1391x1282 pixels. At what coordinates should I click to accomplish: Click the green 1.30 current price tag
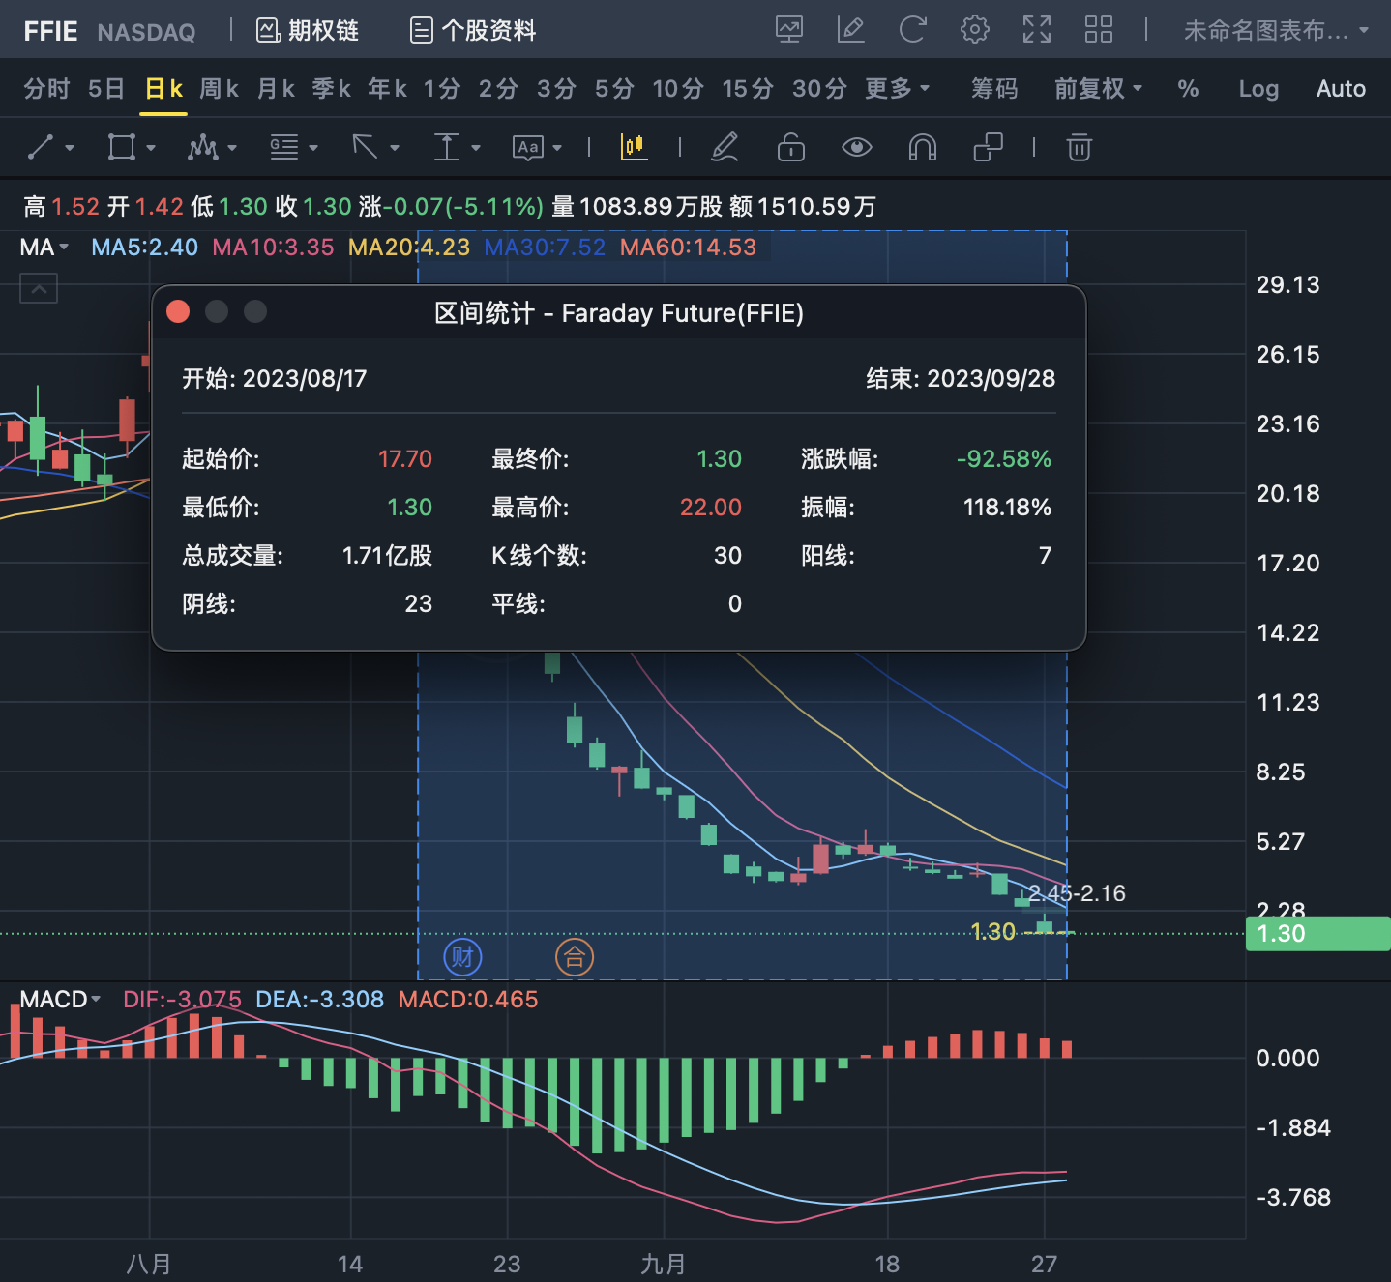tap(1317, 934)
